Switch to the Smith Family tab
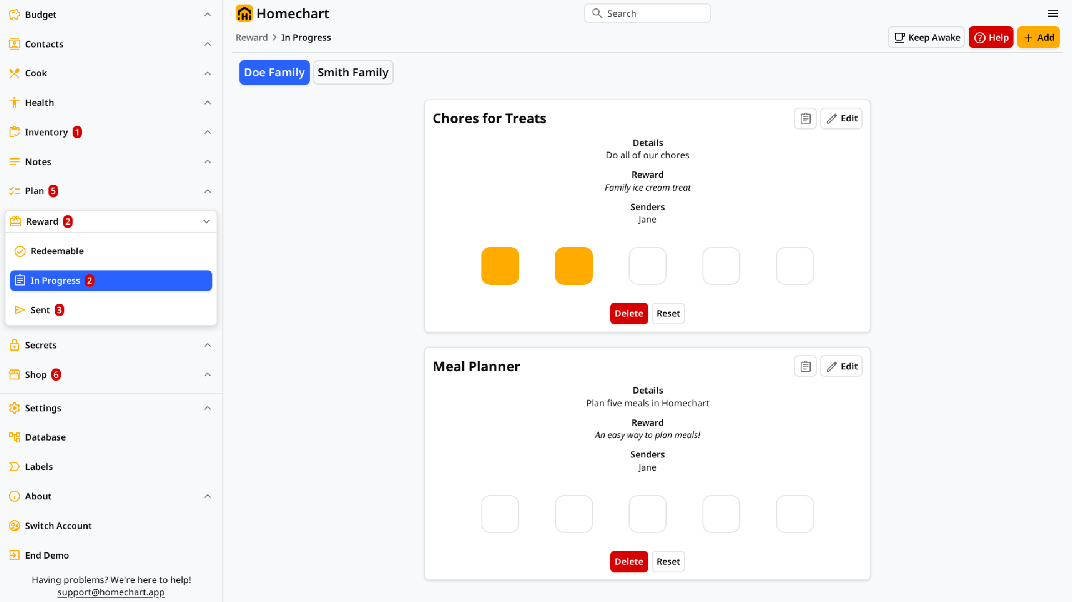Image resolution: width=1072 pixels, height=602 pixels. 353,73
